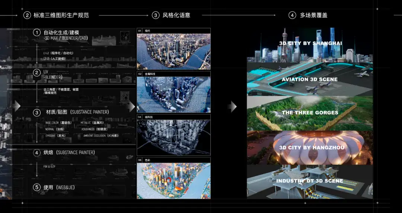Click the 'L3-L5 (人工建模)' label
402x213 pixels.
coord(54,59)
